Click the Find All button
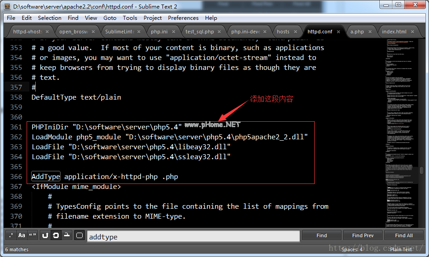This screenshot has width=429, height=257. 404,235
